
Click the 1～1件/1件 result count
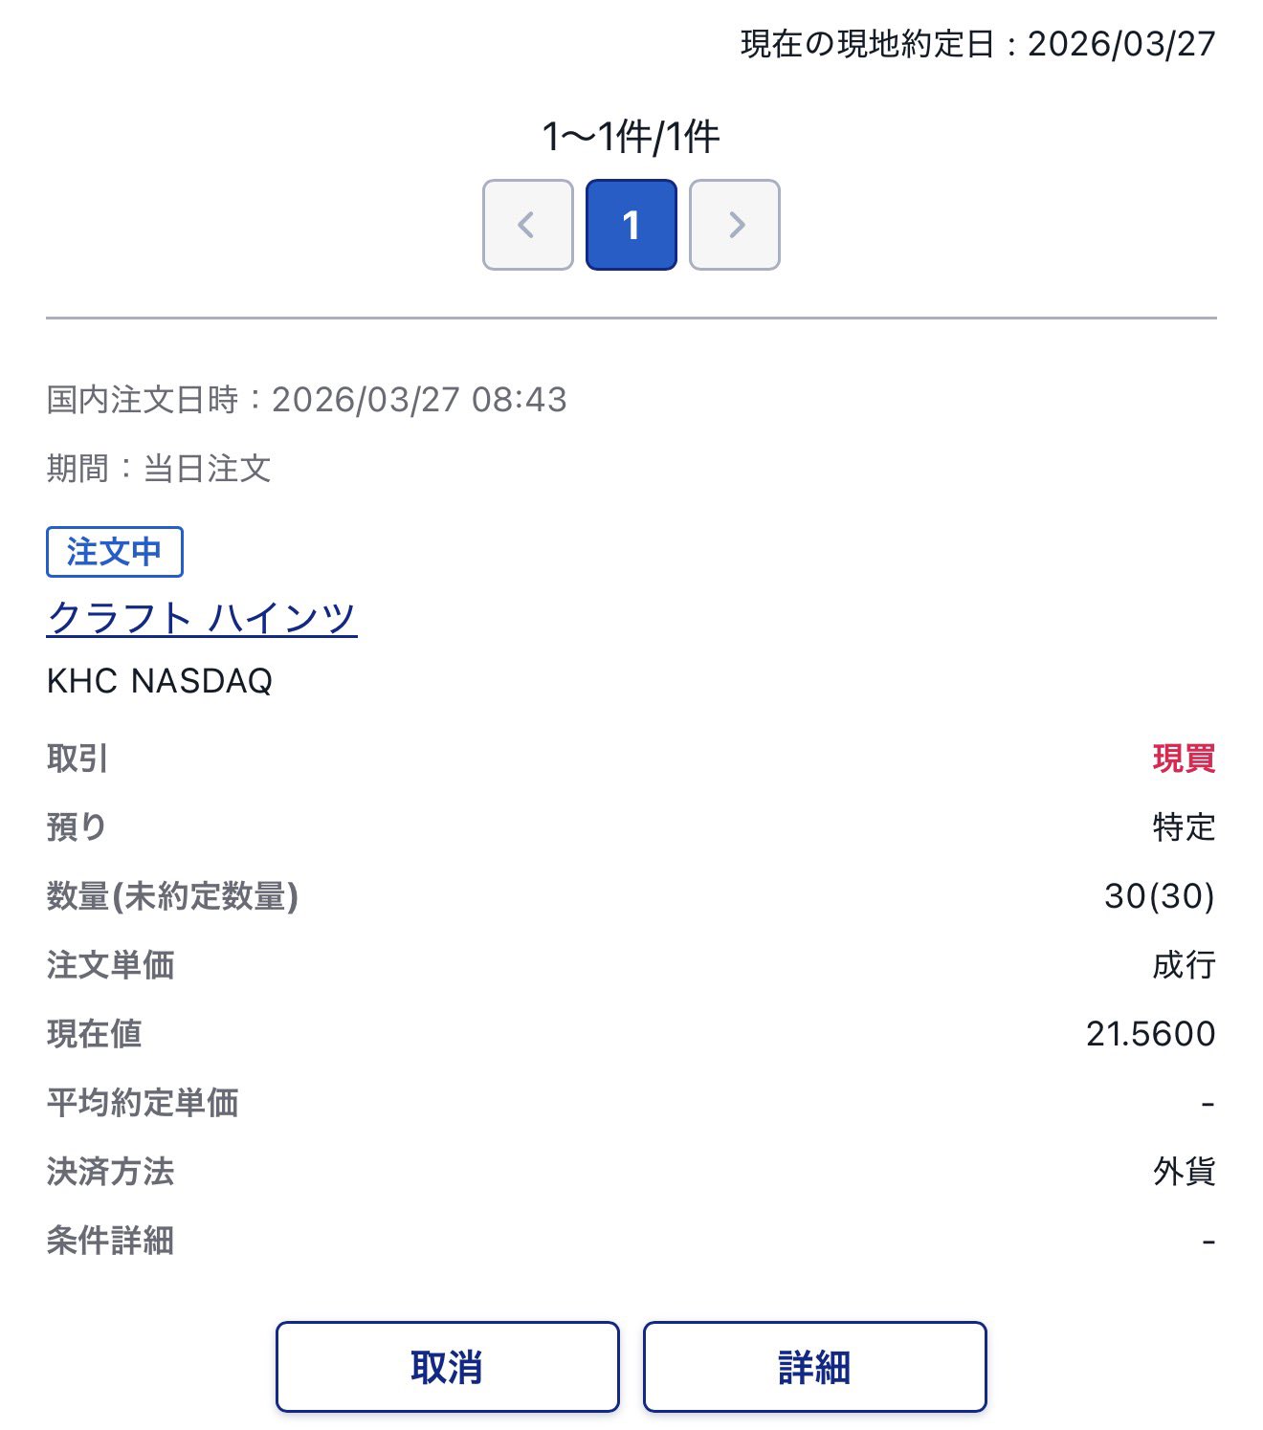631,137
